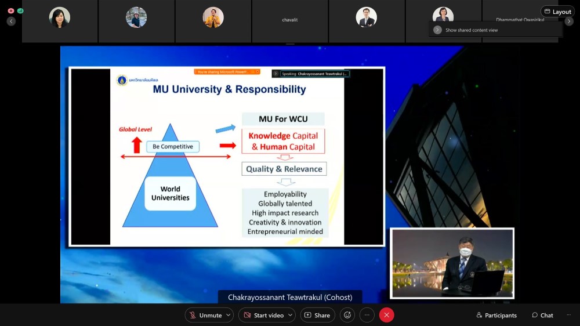Select chavalit participant tile

point(290,20)
